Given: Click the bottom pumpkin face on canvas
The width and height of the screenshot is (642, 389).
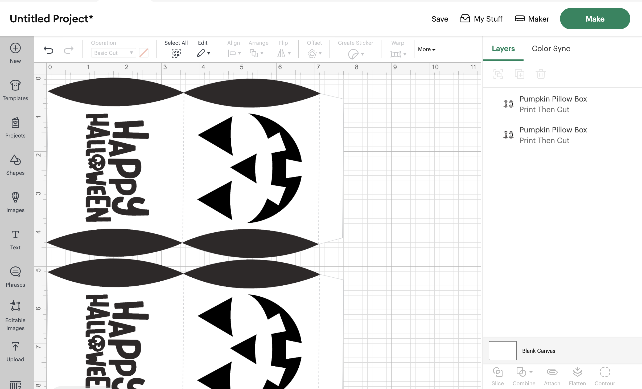Looking at the screenshot, I should point(250,342).
